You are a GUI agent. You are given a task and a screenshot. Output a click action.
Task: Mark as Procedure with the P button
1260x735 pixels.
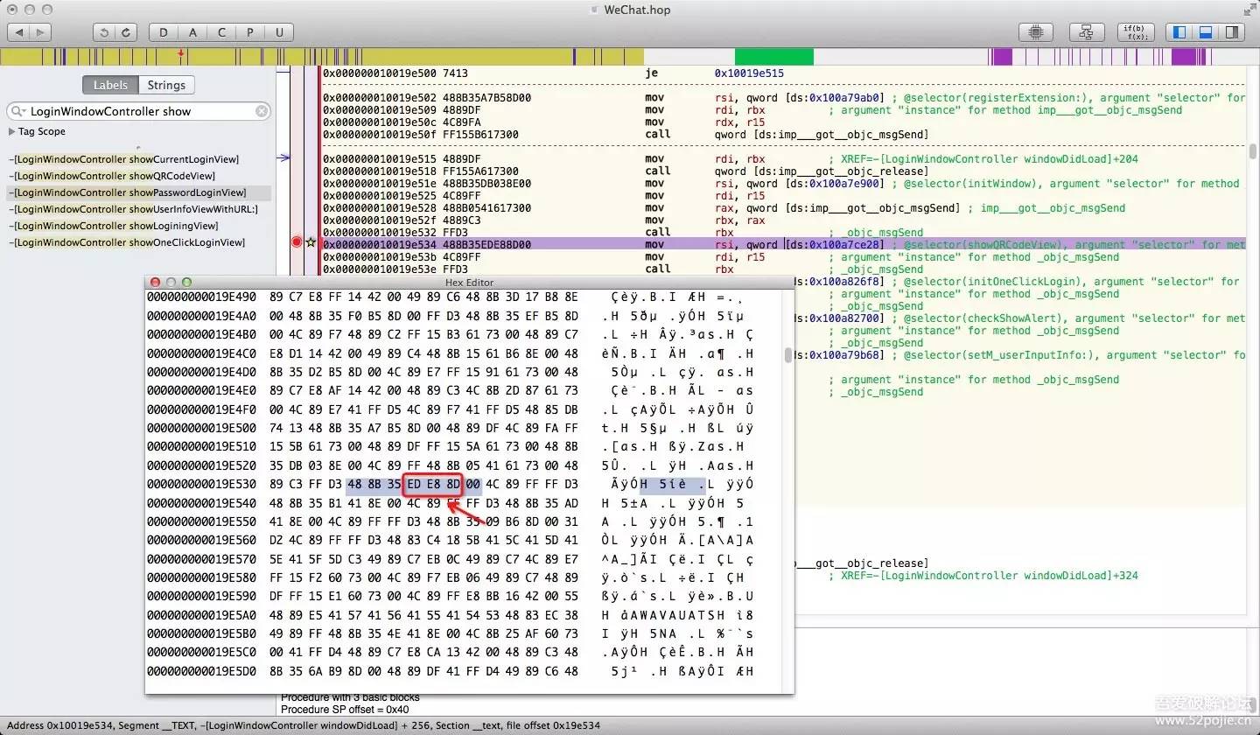(250, 32)
